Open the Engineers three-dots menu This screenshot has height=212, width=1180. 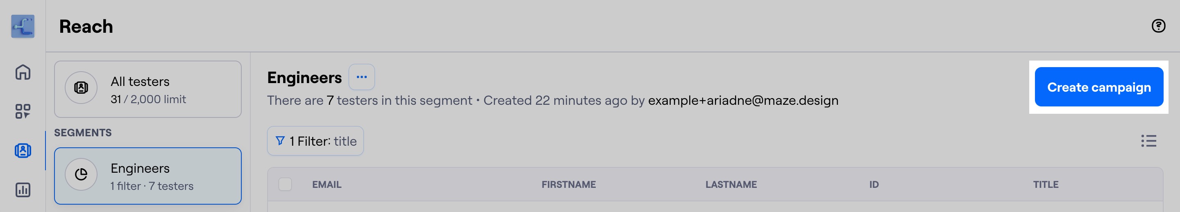point(361,77)
